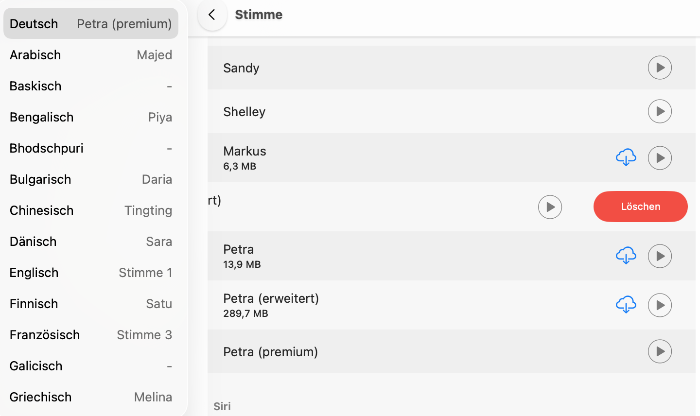Play the Petra (premium) preview
Image resolution: width=700 pixels, height=416 pixels.
(660, 351)
